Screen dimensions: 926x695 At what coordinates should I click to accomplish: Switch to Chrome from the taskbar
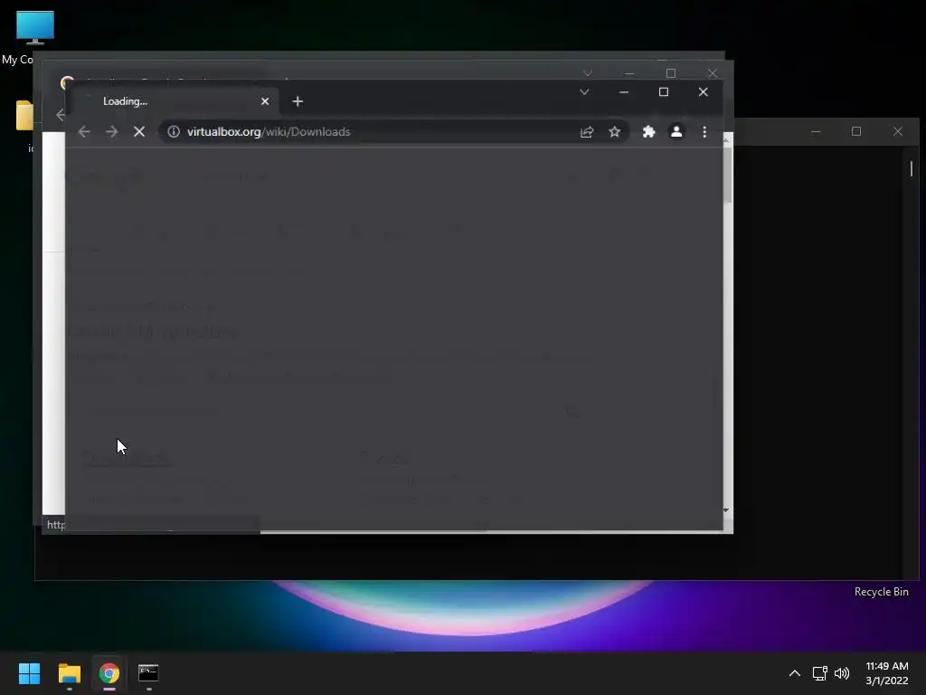click(109, 673)
